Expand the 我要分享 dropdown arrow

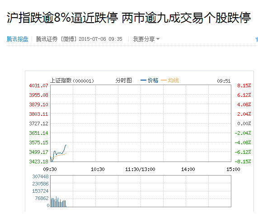click(x=158, y=39)
